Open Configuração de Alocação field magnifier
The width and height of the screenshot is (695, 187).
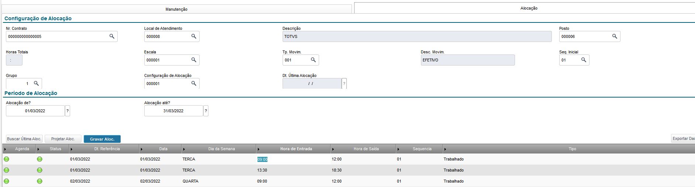(x=194, y=84)
